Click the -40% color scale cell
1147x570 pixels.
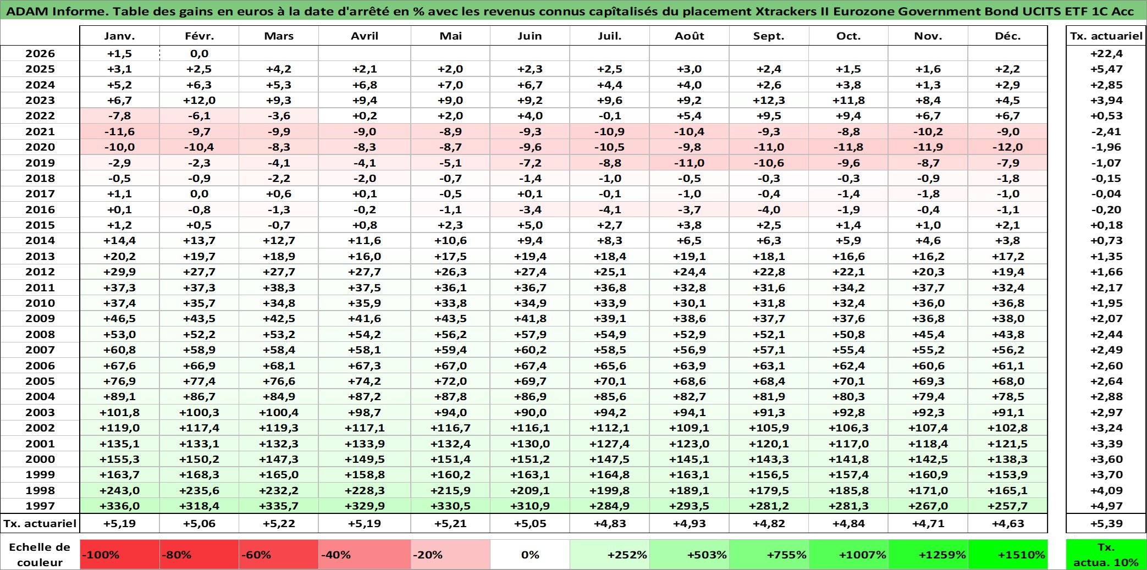coord(365,554)
